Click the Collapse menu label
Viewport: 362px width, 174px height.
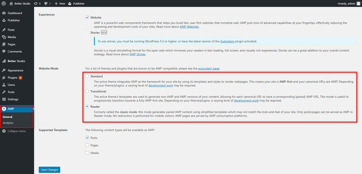coord(17,131)
